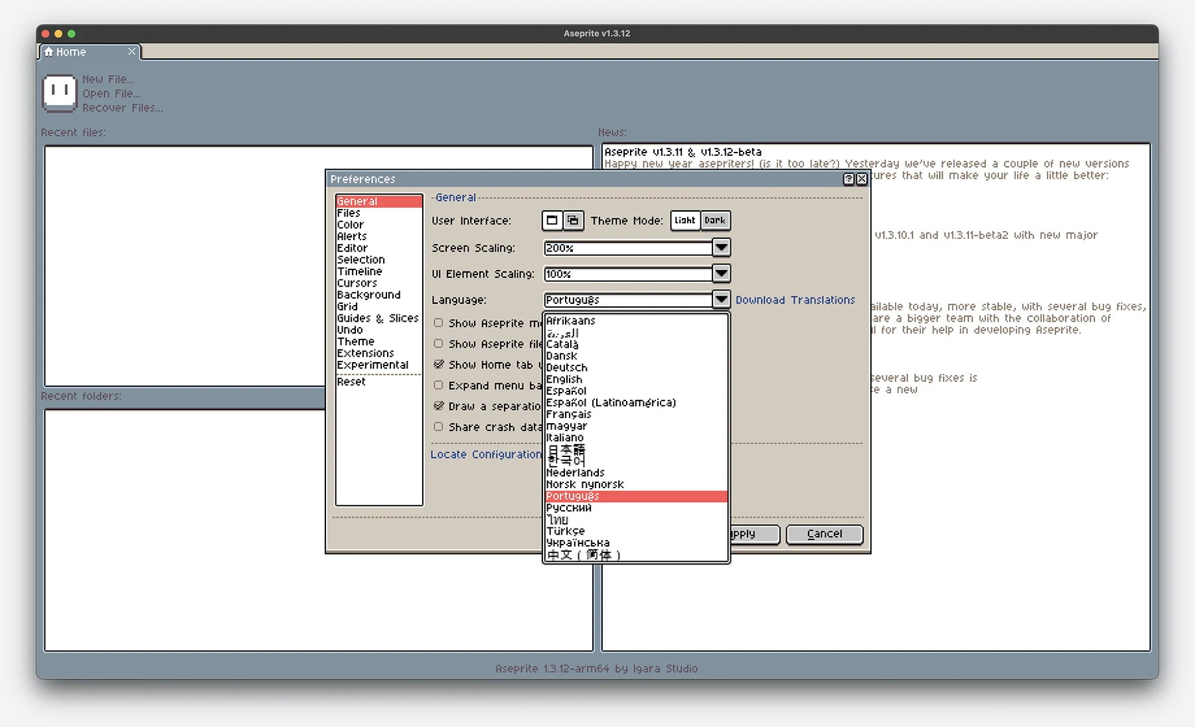Click the UI Element Scaling 100% field
This screenshot has height=727, width=1195.
[x=628, y=273]
